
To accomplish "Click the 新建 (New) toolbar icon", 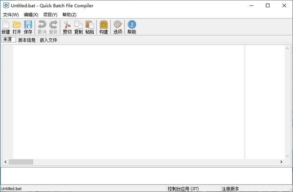I will coord(5,27).
